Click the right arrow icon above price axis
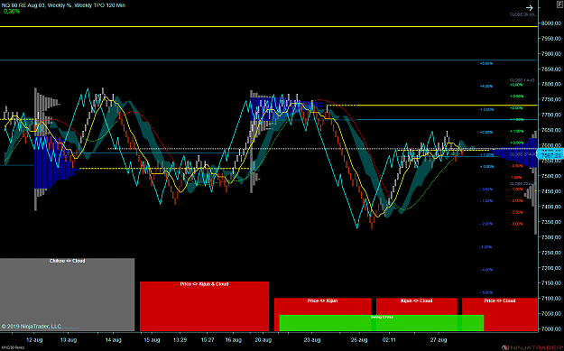Screen dimensions: 564x351 (x=529, y=7)
